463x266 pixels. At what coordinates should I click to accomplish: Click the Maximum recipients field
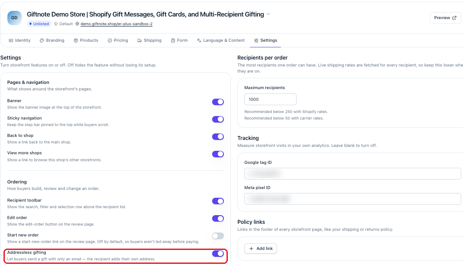(x=270, y=99)
